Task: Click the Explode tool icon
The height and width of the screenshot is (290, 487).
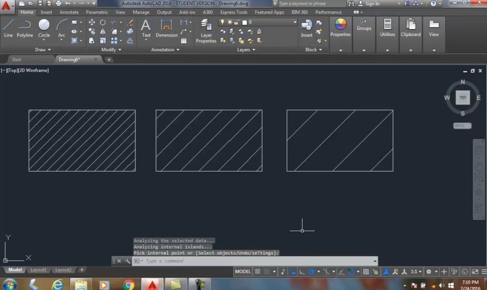Action: [x=130, y=31]
